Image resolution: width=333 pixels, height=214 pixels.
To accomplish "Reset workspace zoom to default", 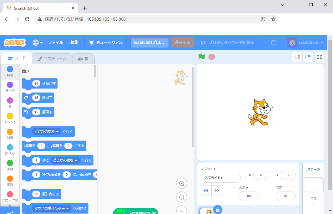I will click(182, 210).
